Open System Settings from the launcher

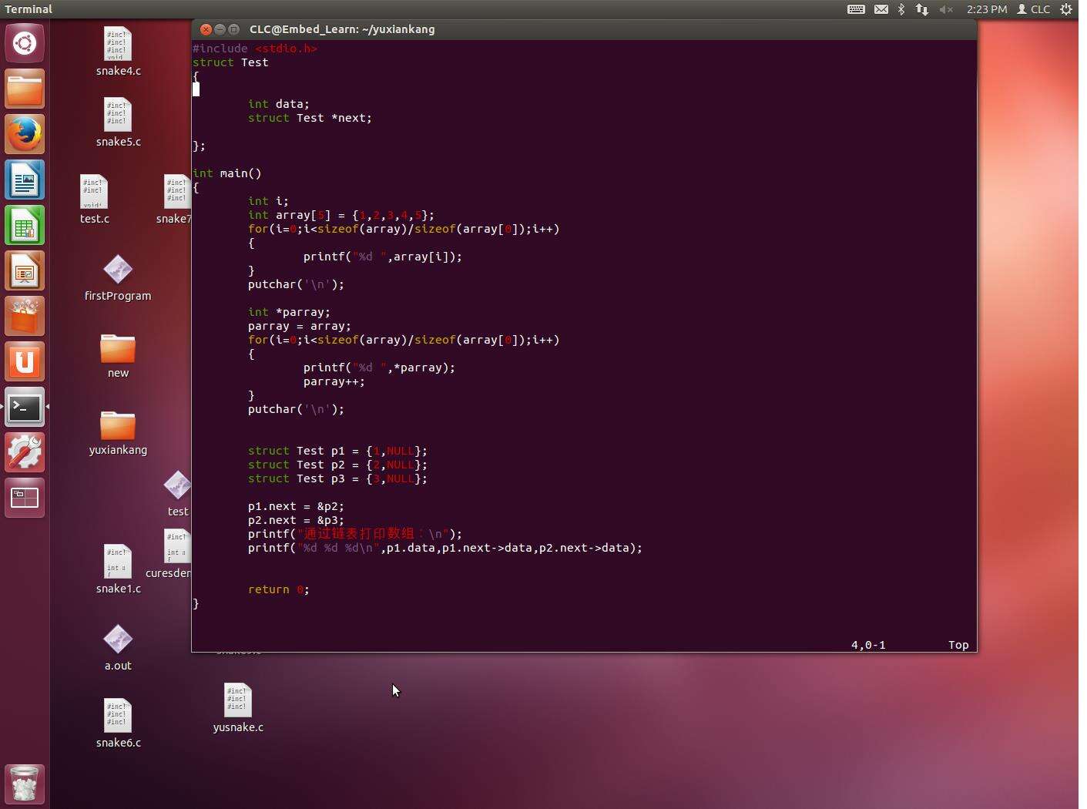click(25, 453)
